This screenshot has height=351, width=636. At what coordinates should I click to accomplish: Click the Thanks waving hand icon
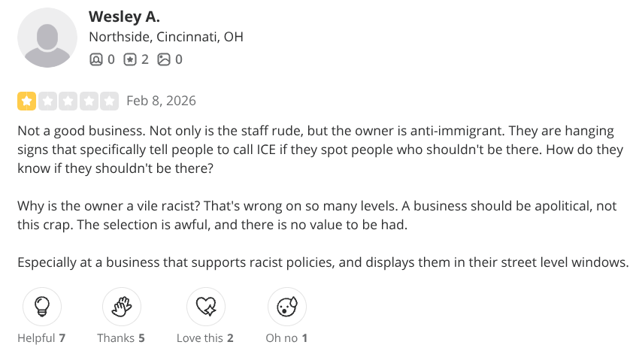[x=121, y=307]
